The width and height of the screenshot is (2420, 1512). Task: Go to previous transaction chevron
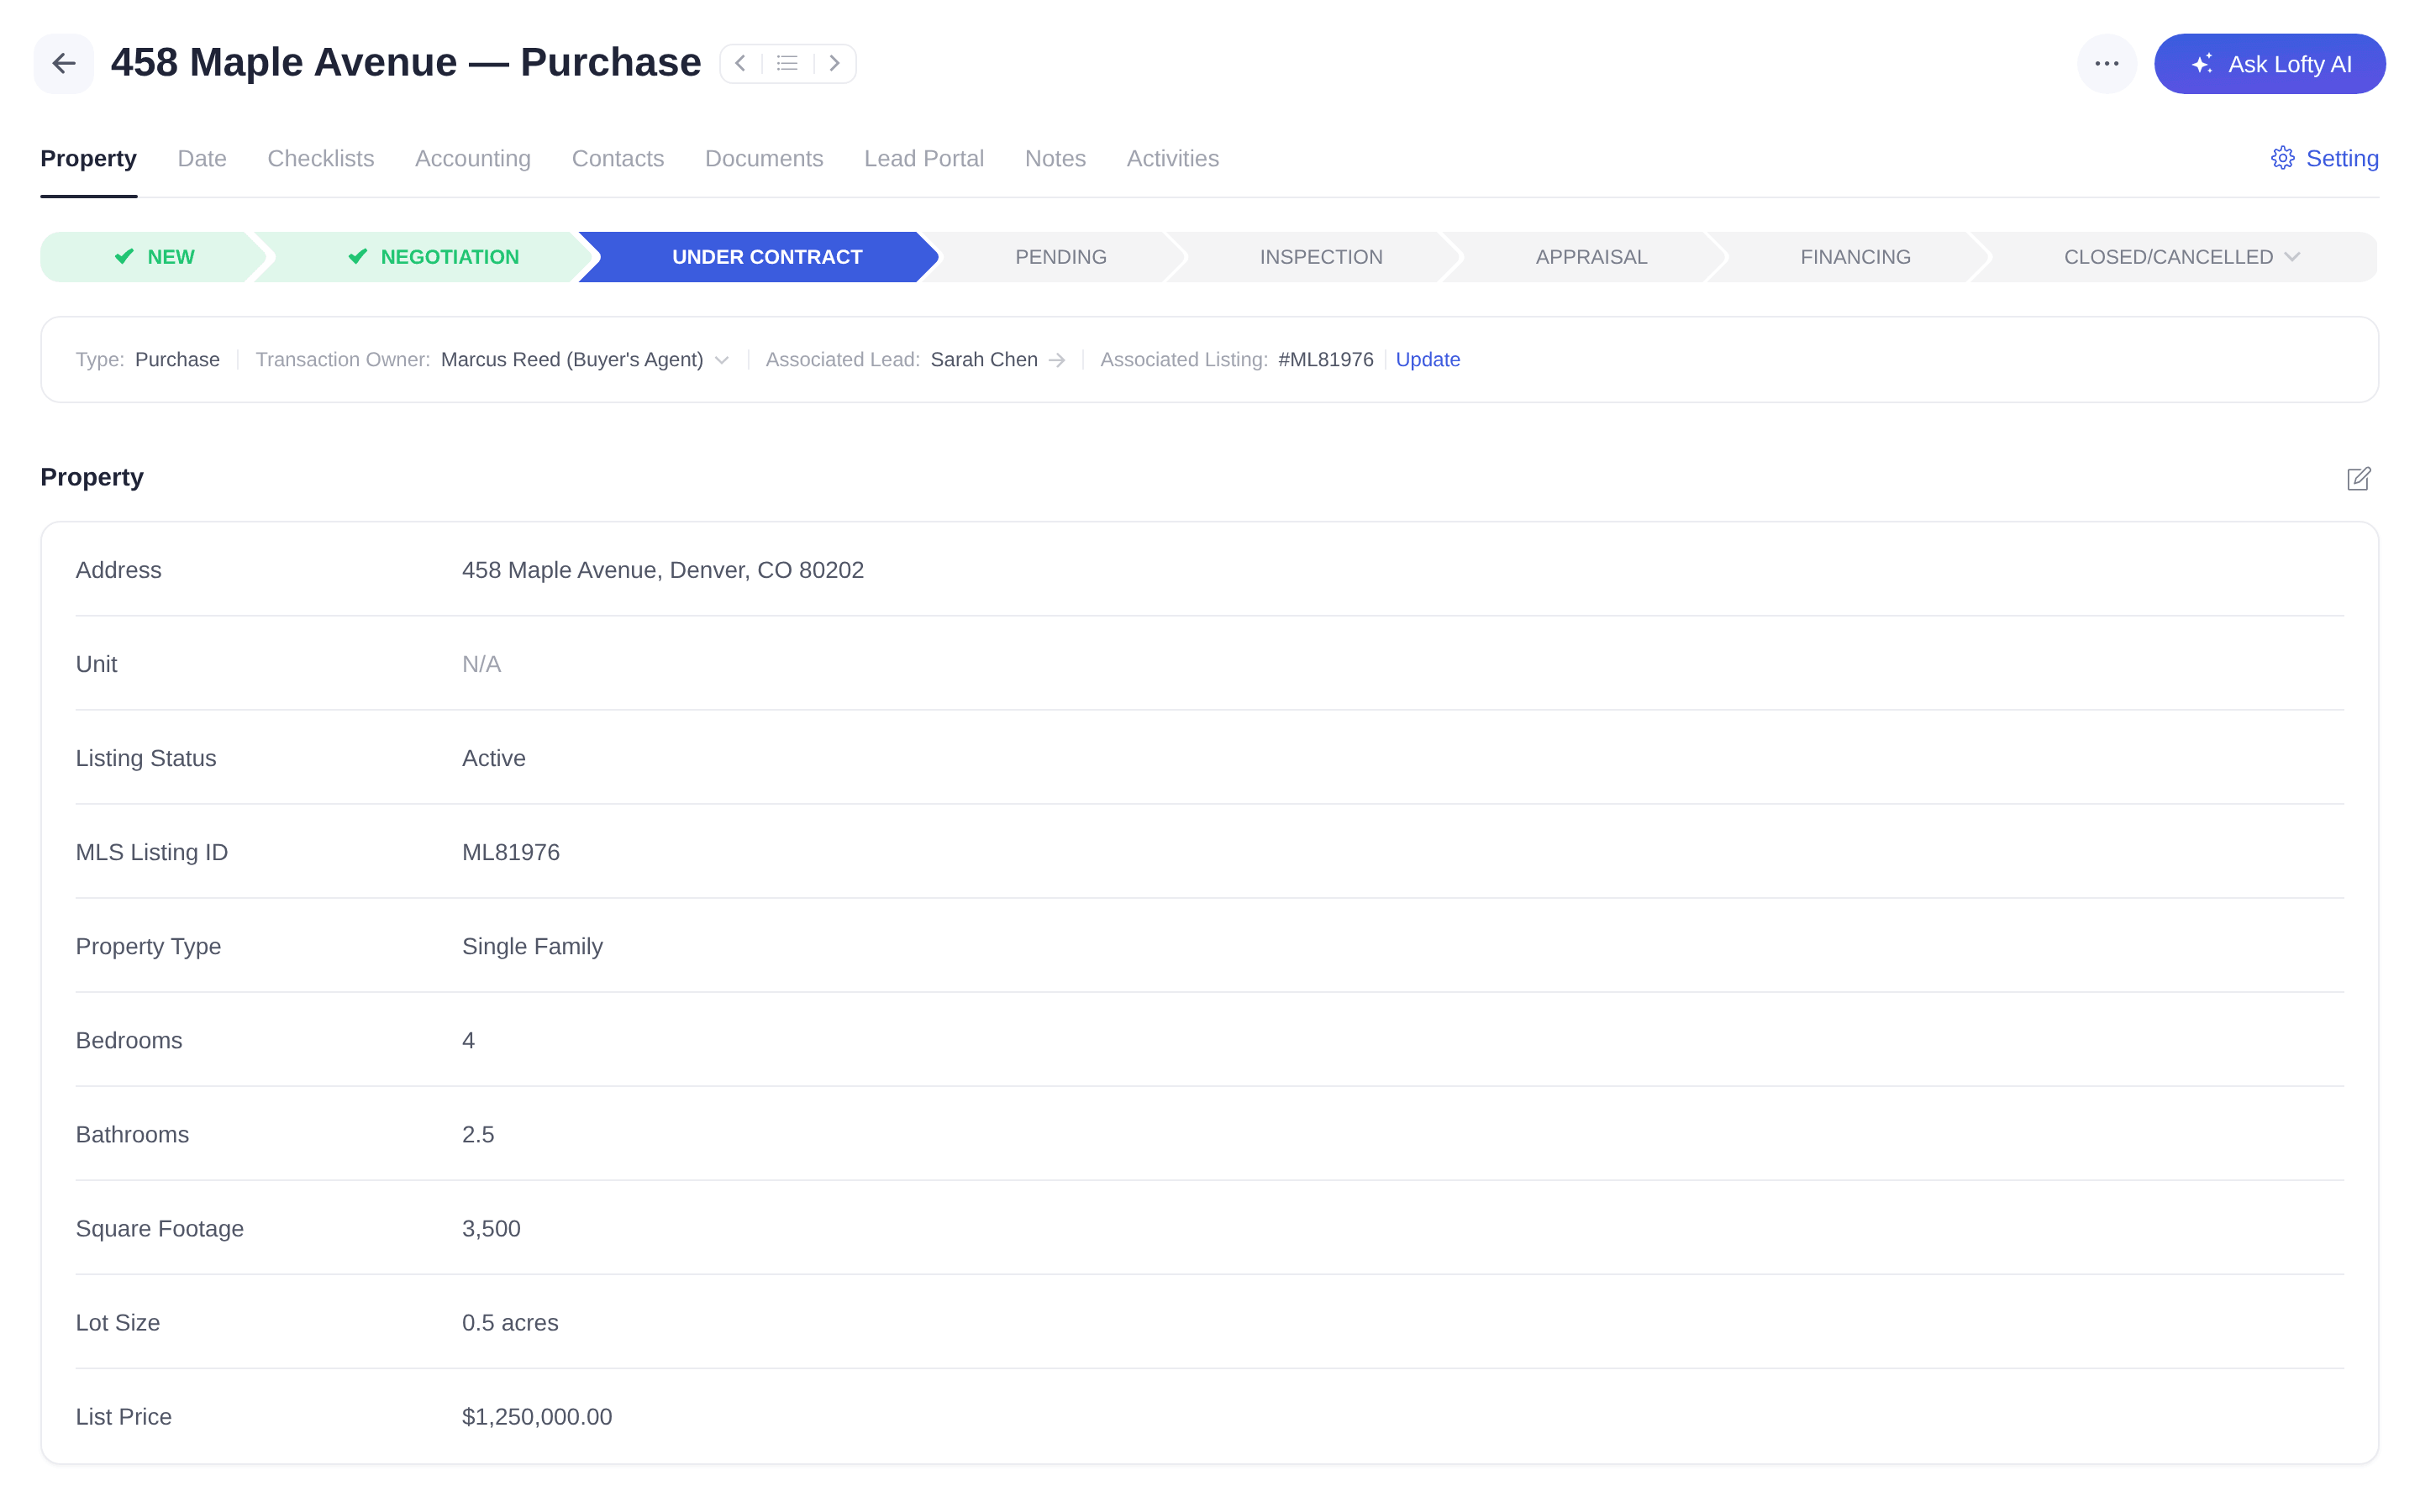(741, 63)
